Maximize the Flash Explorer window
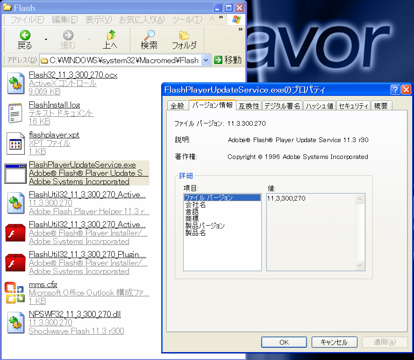 point(228,7)
